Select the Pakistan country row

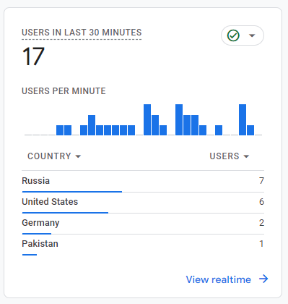[x=143, y=245]
